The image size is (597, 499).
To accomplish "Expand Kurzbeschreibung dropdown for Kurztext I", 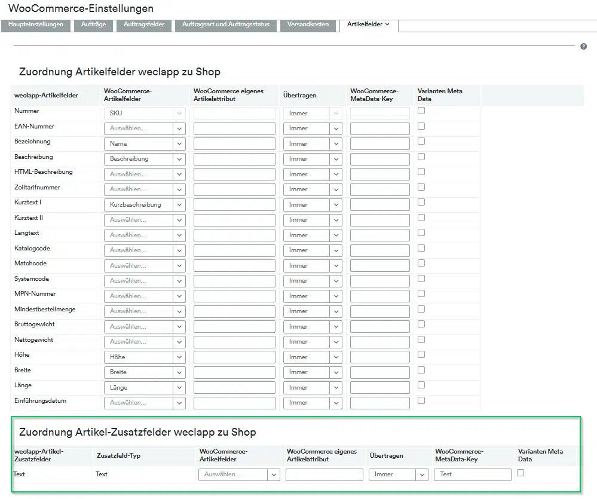I will 145,205.
